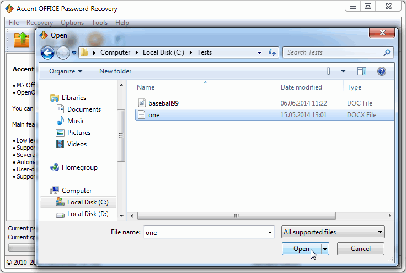
Task: Open the address bar history dropdown
Action: click(x=259, y=53)
